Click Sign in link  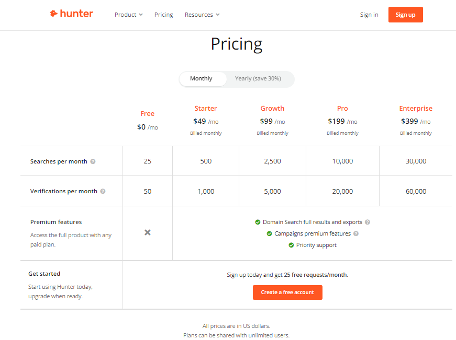coord(369,15)
